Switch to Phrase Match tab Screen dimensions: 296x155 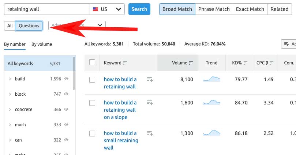[214, 9]
